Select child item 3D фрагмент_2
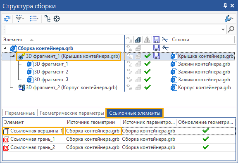Image resolution: width=238 pixels, height=163 pixels. [51, 72]
